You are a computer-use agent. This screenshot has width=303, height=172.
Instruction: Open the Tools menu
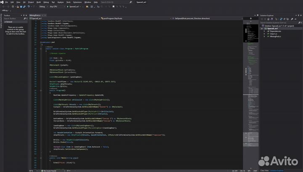[69, 2]
